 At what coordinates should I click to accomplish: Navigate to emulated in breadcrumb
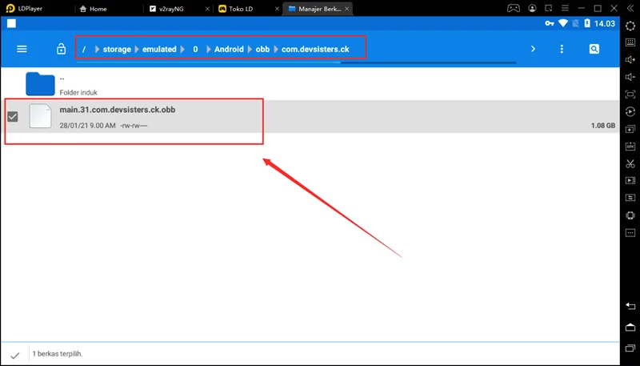(159, 49)
